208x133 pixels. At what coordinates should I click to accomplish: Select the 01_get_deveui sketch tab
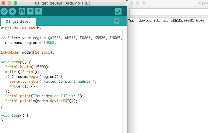[19, 22]
